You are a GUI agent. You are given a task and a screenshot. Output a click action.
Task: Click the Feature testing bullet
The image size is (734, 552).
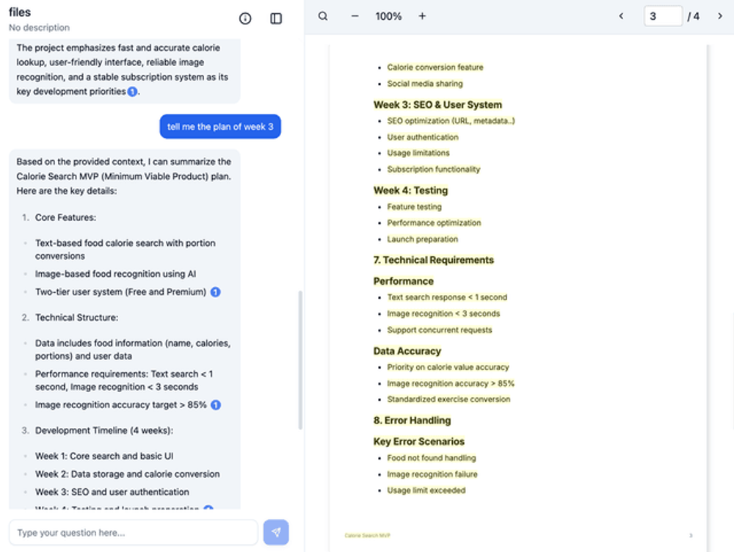(x=414, y=206)
